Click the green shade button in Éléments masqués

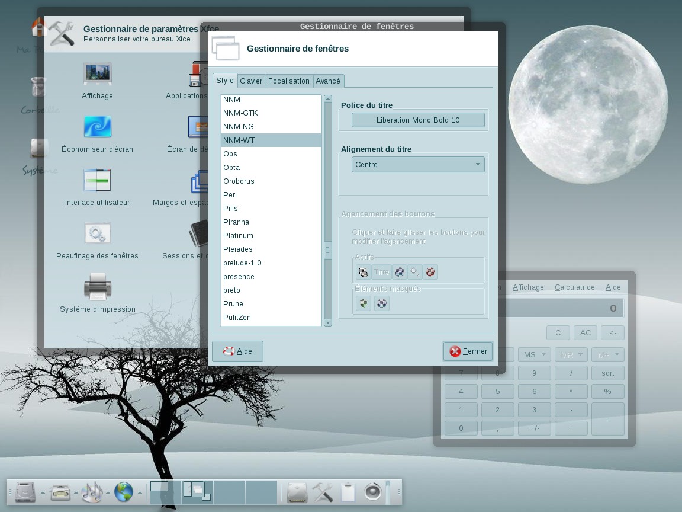[363, 303]
